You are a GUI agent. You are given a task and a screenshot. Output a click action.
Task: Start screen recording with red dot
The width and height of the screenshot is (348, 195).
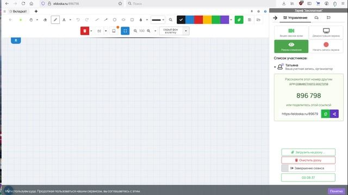click(326, 47)
